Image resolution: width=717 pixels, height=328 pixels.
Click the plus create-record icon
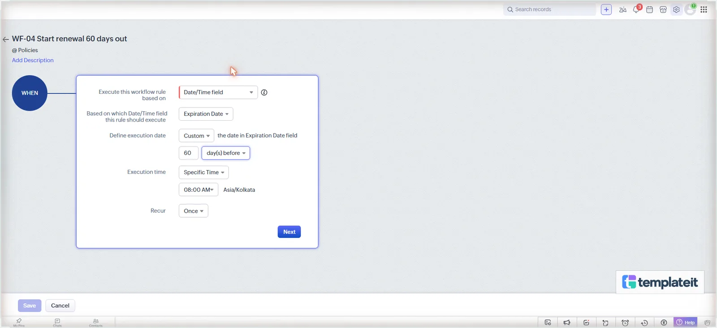click(606, 9)
